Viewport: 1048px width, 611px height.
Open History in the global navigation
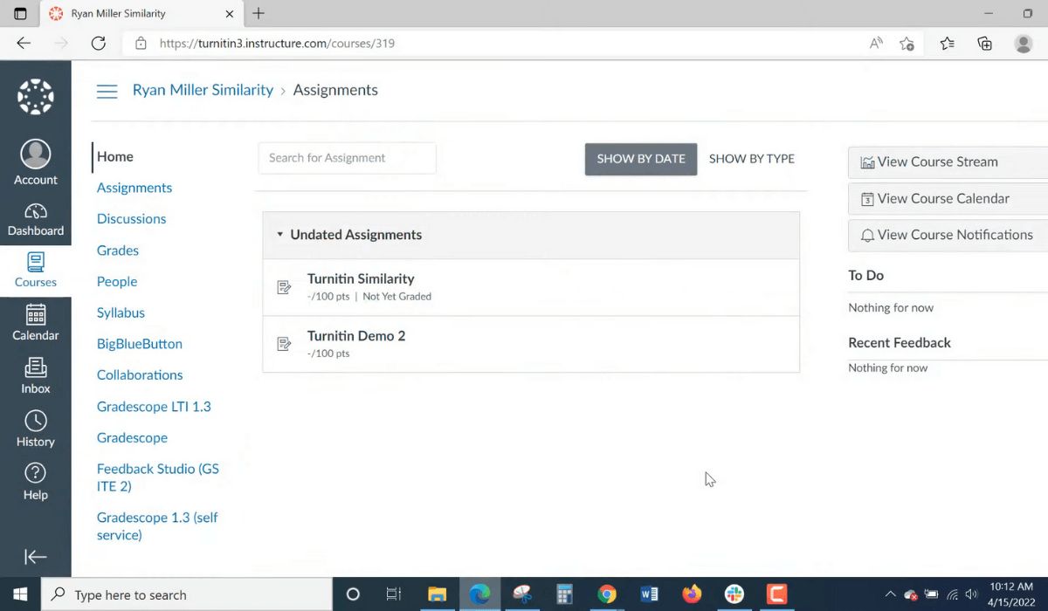tap(36, 429)
